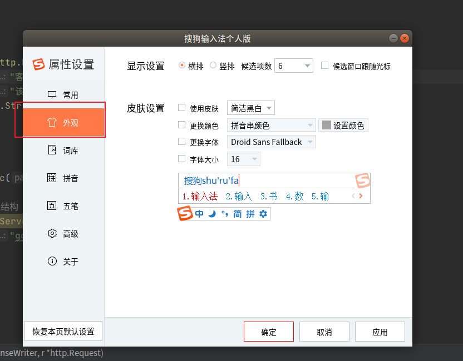Select 横排 horizontal layout radio
The height and width of the screenshot is (361, 463).
(182, 65)
